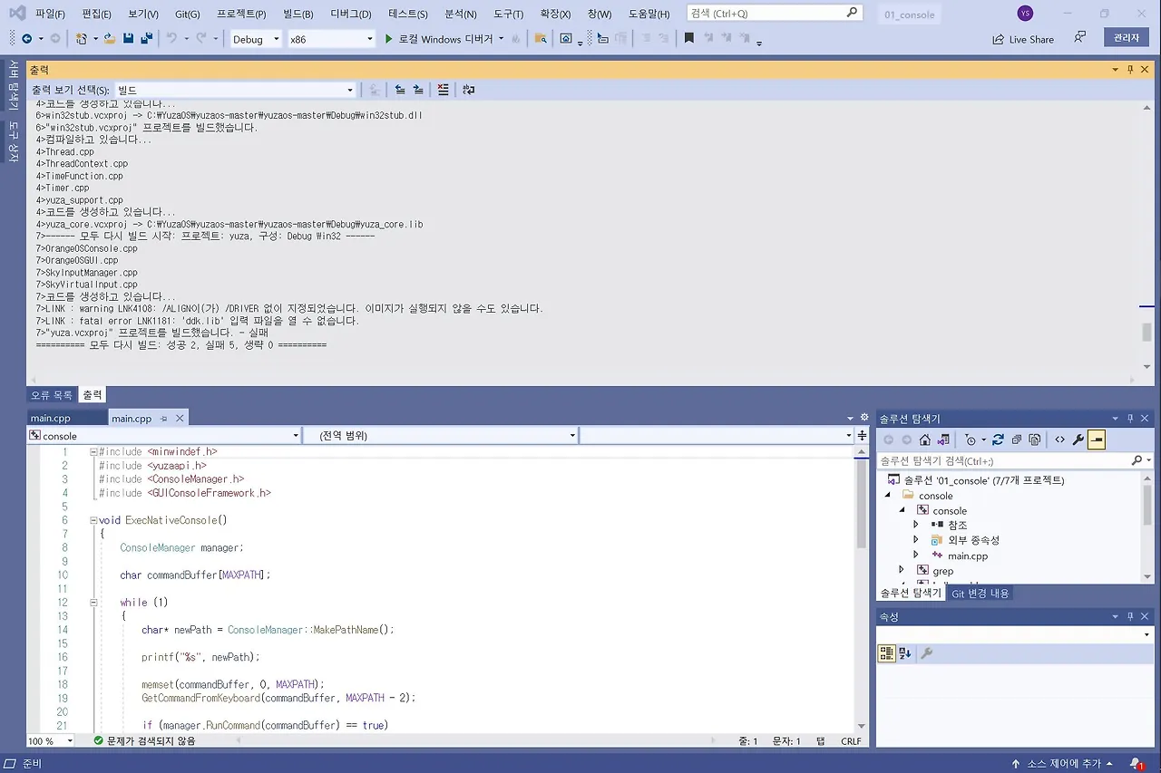Save the current file with disk icon
The width and height of the screenshot is (1161, 773).
tap(128, 39)
